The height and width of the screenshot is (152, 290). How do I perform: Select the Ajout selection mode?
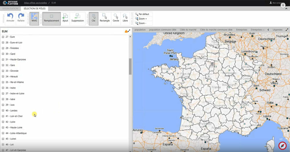(65, 19)
